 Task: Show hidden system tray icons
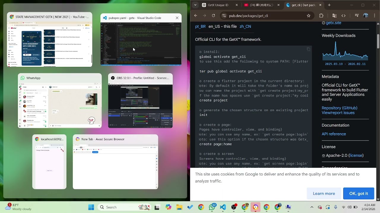pos(312,207)
